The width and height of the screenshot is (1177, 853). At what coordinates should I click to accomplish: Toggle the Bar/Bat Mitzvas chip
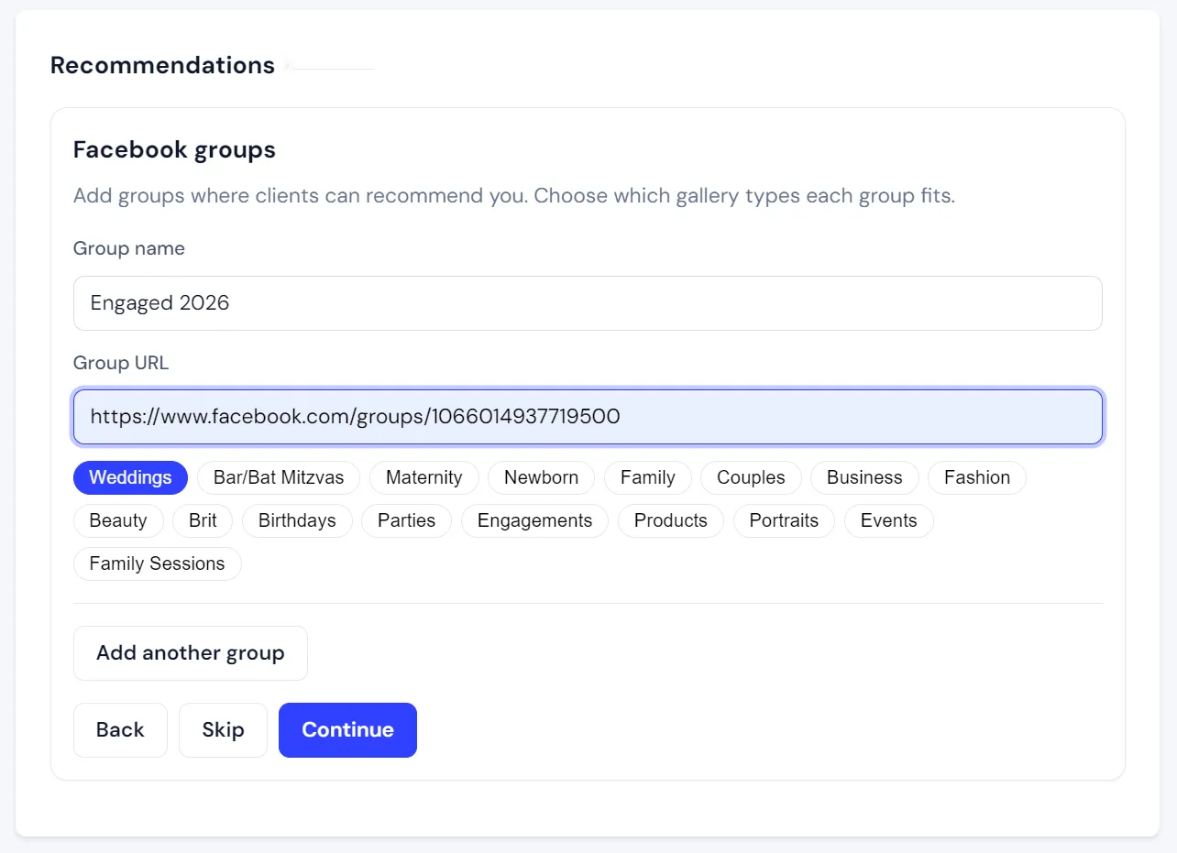point(279,477)
